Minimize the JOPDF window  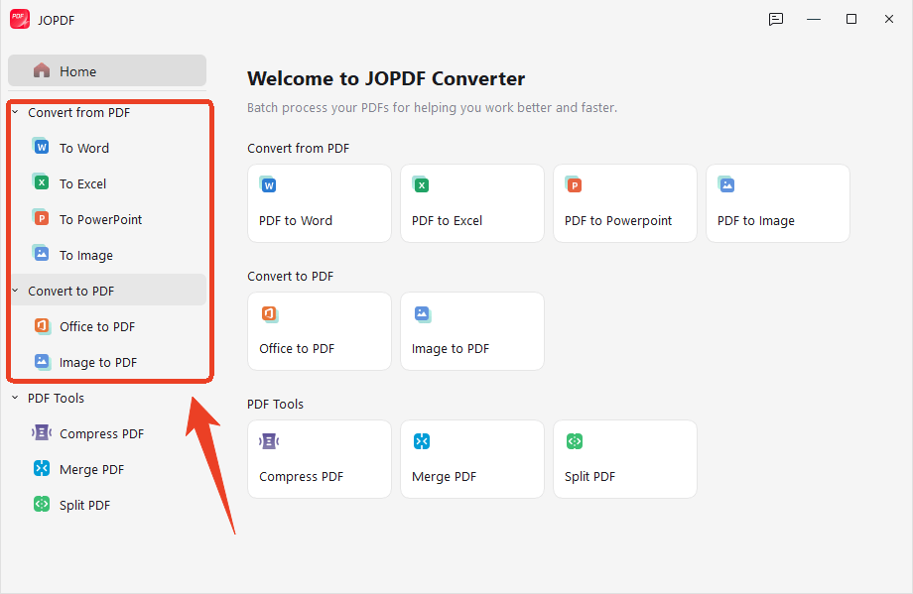click(x=814, y=19)
